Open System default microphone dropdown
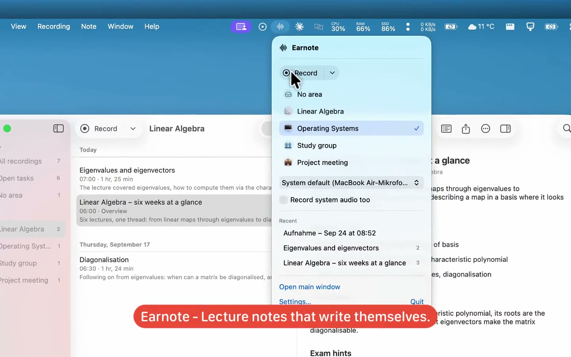 pos(351,183)
